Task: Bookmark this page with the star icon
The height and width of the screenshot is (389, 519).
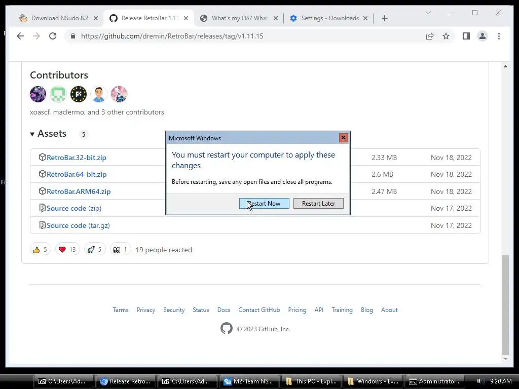Action: (446, 36)
